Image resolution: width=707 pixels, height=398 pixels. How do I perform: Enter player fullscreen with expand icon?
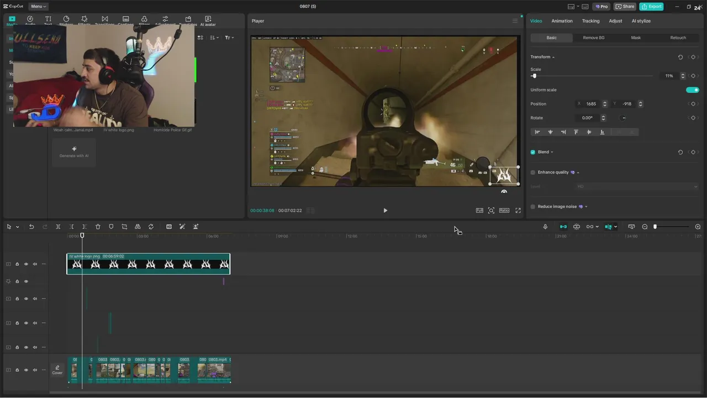pyautogui.click(x=518, y=211)
